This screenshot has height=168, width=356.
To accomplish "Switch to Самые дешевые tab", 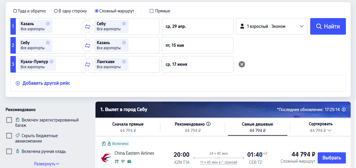I will 257,127.
